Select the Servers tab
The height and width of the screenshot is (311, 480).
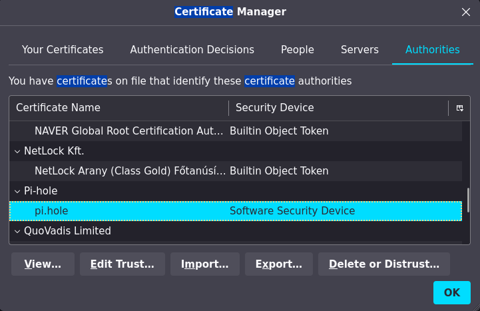coord(360,49)
